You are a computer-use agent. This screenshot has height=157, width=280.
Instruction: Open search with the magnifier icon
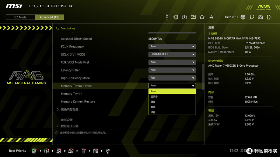click(251, 17)
